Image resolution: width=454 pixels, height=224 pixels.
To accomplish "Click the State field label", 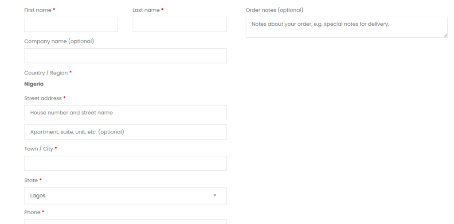I will coord(31,181).
